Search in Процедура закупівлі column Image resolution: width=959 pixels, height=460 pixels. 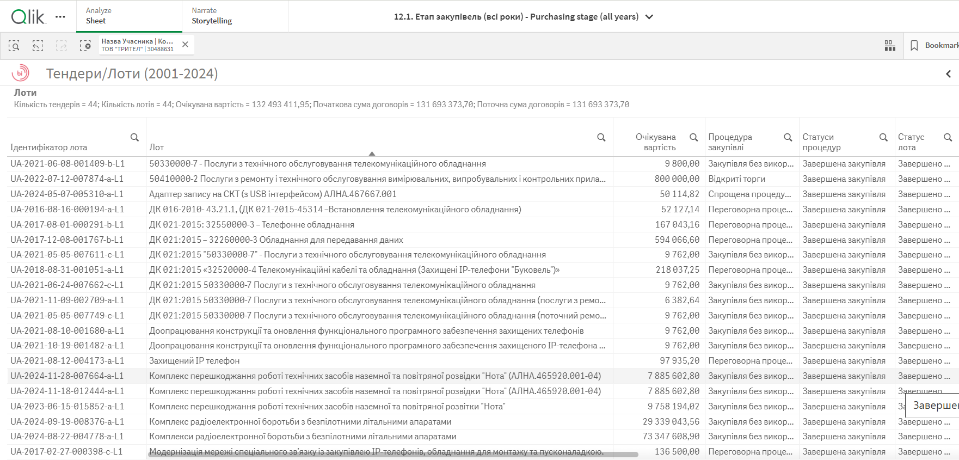tap(788, 137)
